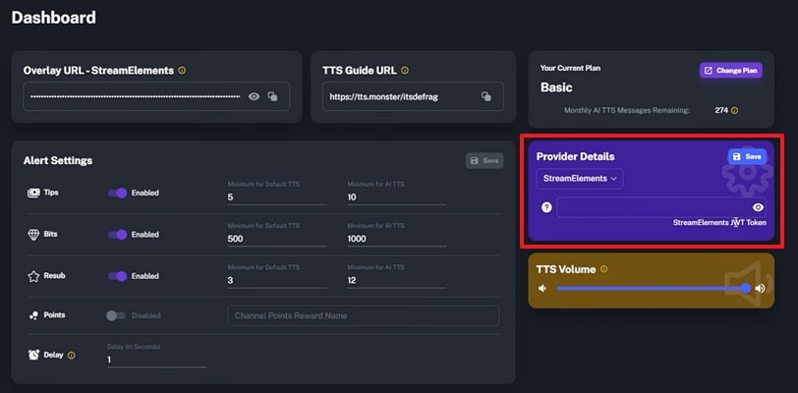Edit Tips Minimum for AI TTS field

click(x=397, y=197)
